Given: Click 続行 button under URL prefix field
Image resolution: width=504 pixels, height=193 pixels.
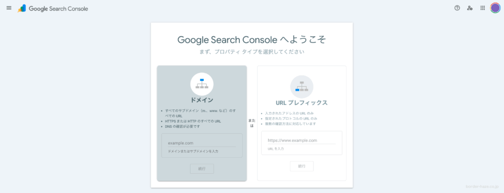Looking at the screenshot, I should coord(302,166).
